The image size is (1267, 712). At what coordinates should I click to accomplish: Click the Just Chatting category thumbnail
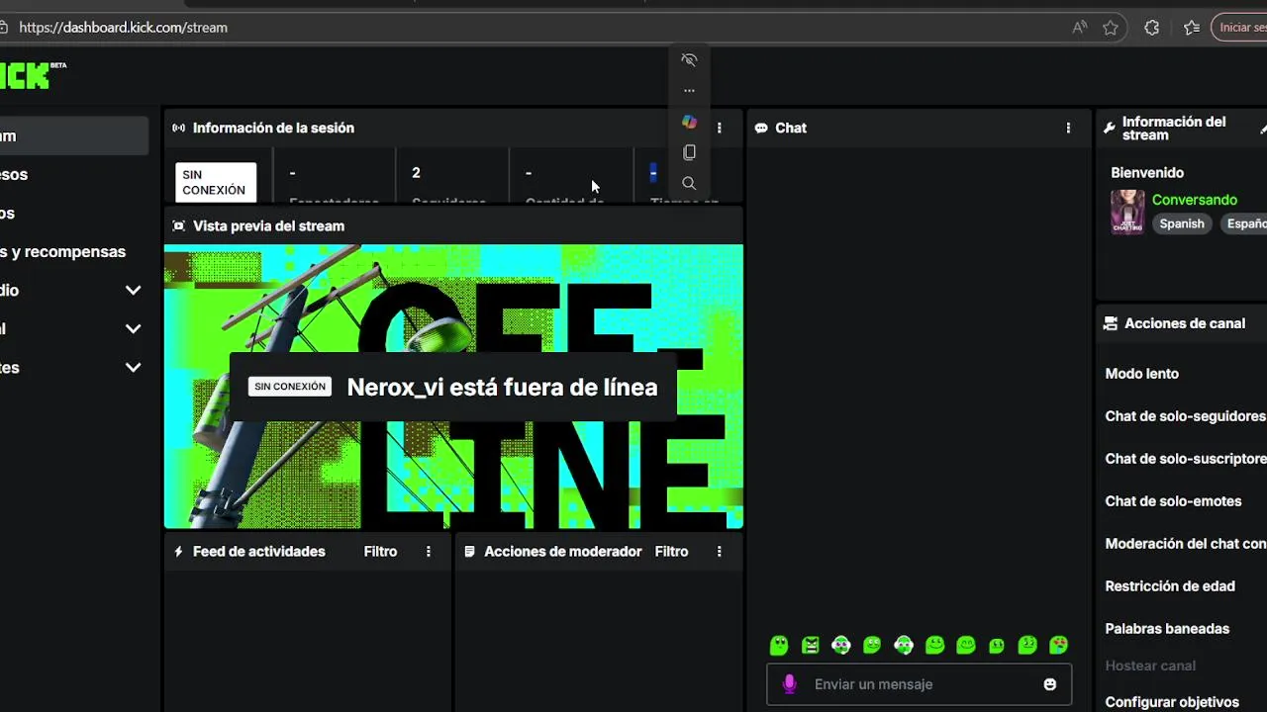(1127, 212)
